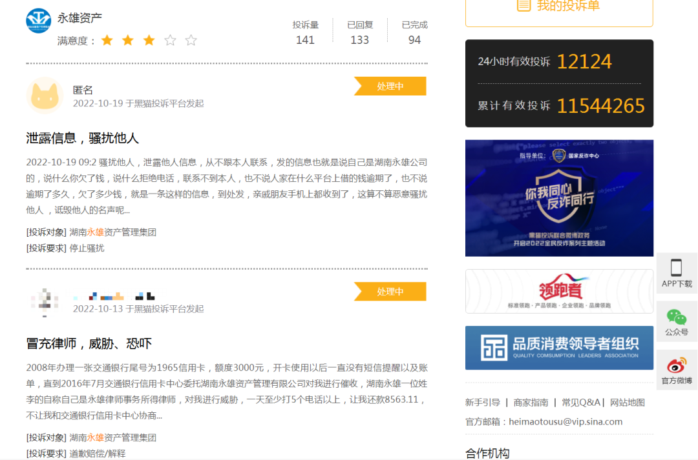Click the 合作机构 heading
Image resolution: width=698 pixels, height=460 pixels.
[x=487, y=454]
